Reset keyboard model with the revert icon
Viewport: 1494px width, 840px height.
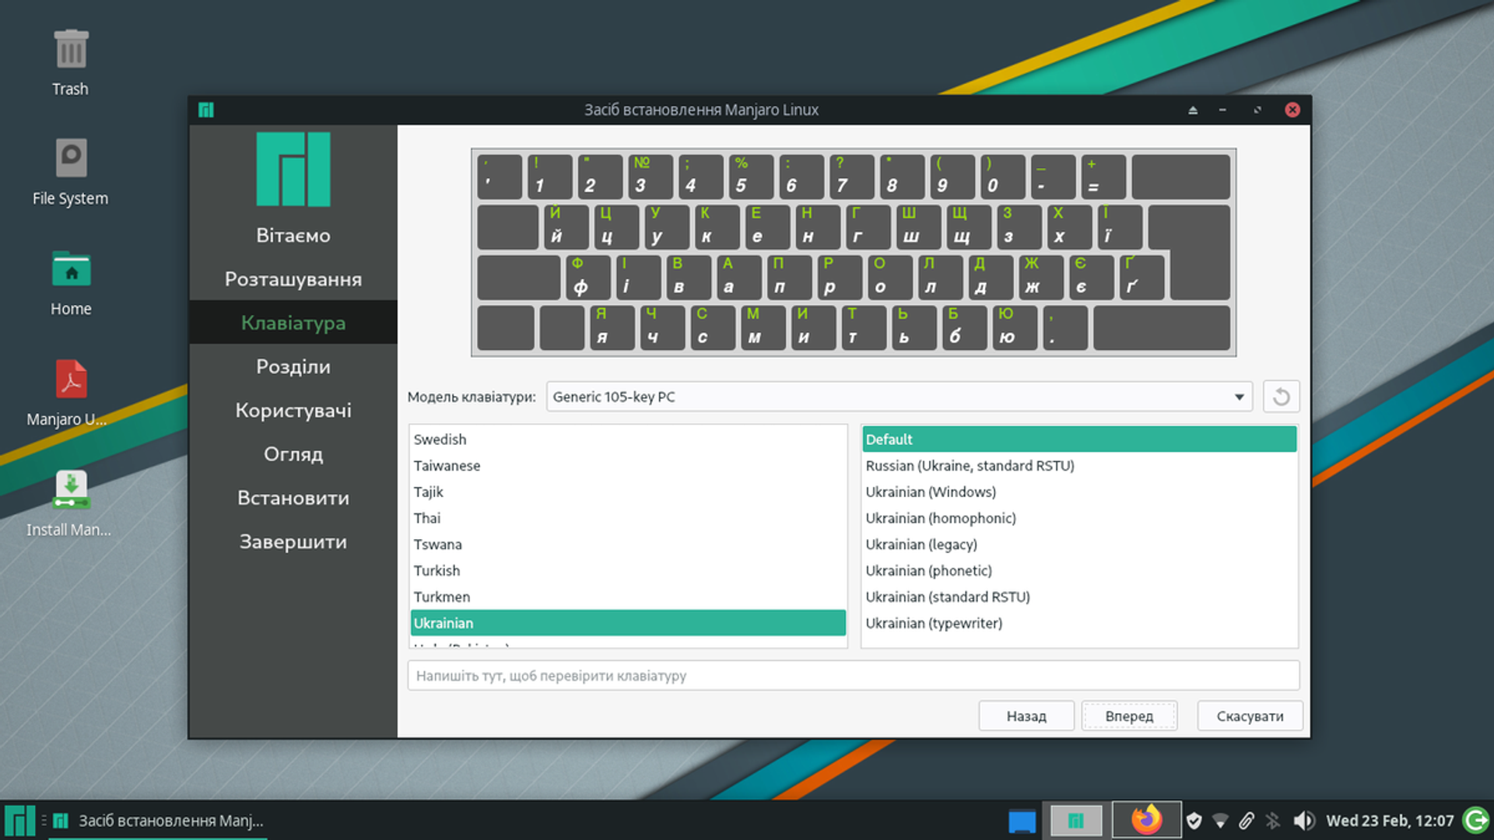[x=1281, y=397]
